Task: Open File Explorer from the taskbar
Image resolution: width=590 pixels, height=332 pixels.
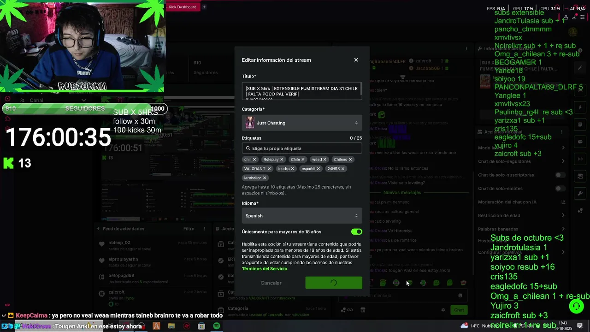Action: [x=171, y=326]
